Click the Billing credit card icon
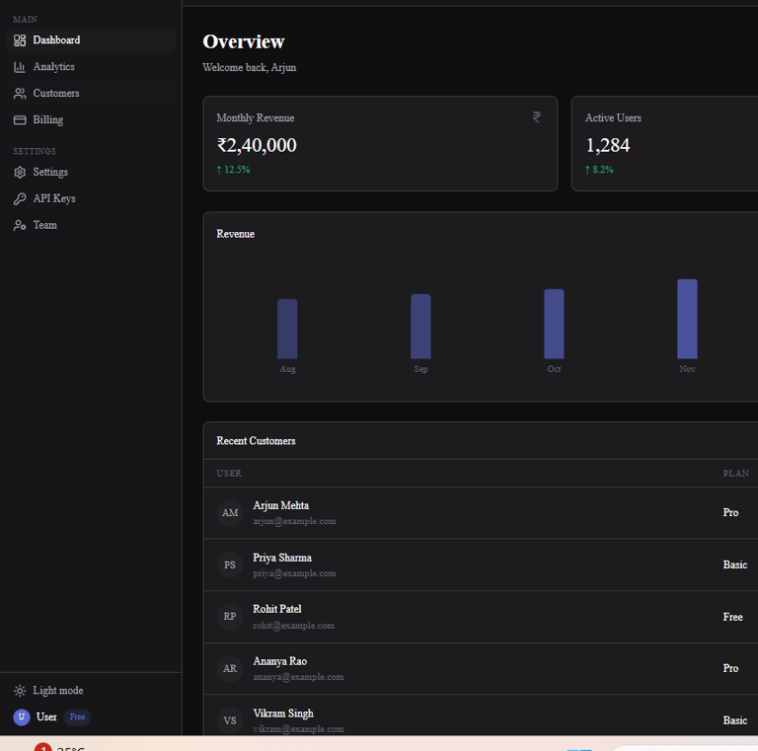 pos(20,119)
